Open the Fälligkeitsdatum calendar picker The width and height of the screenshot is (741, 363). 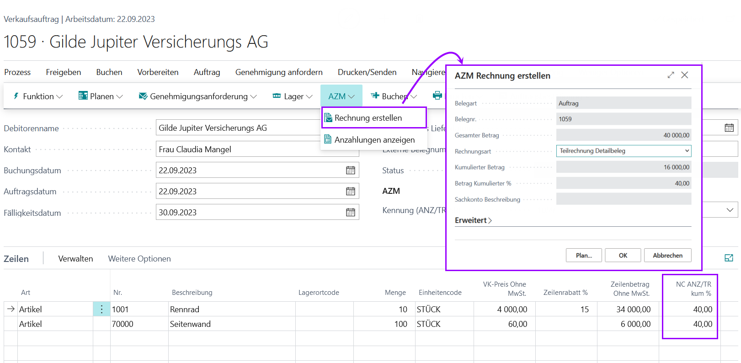pyautogui.click(x=351, y=212)
